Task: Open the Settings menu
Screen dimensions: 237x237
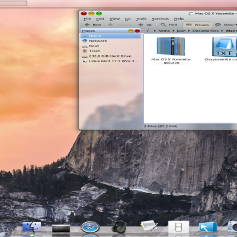Action: [x=160, y=19]
